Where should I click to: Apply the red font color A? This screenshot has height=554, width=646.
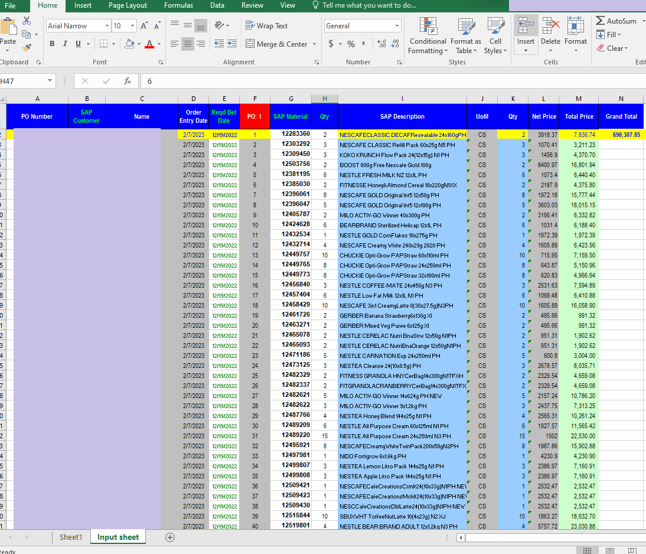[149, 44]
